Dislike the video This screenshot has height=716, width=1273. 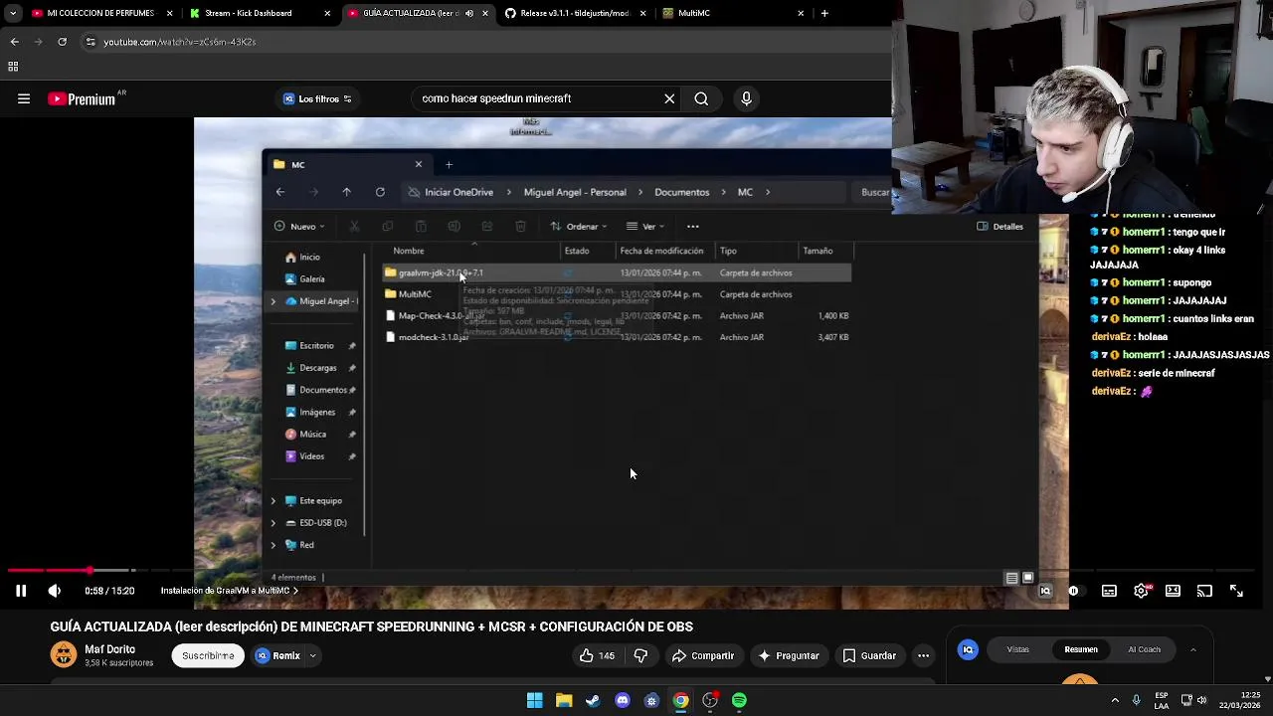click(641, 655)
